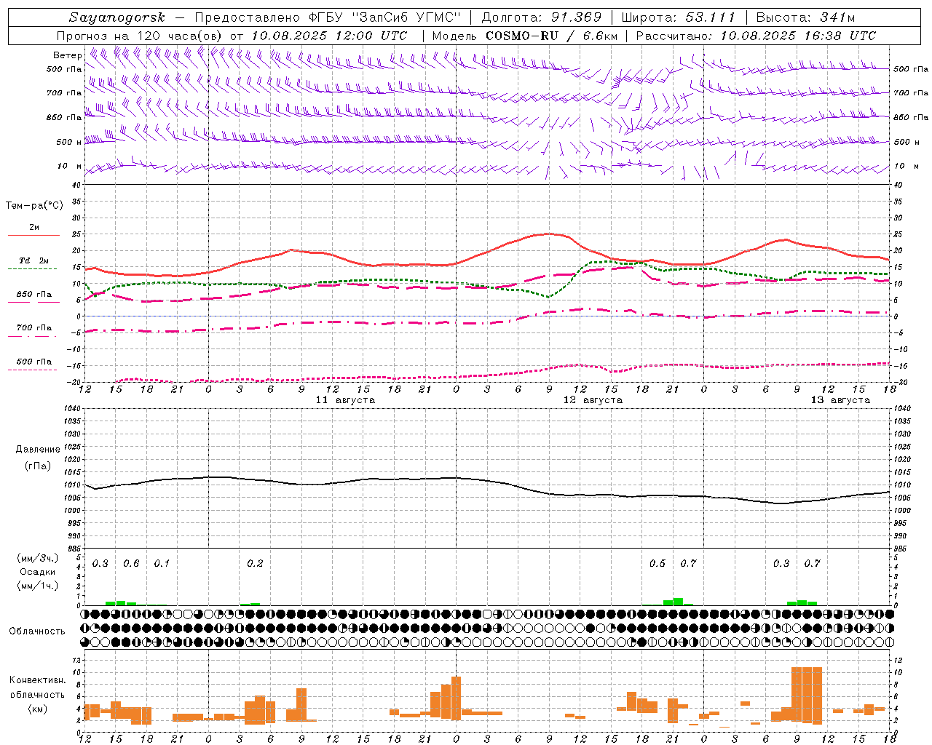Viewport: 932px width, 745px height.
Task: Click the Осадки precipitation label
Action: 37,572
